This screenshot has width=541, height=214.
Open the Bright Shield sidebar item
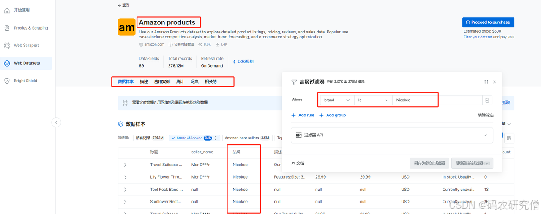(x=26, y=81)
